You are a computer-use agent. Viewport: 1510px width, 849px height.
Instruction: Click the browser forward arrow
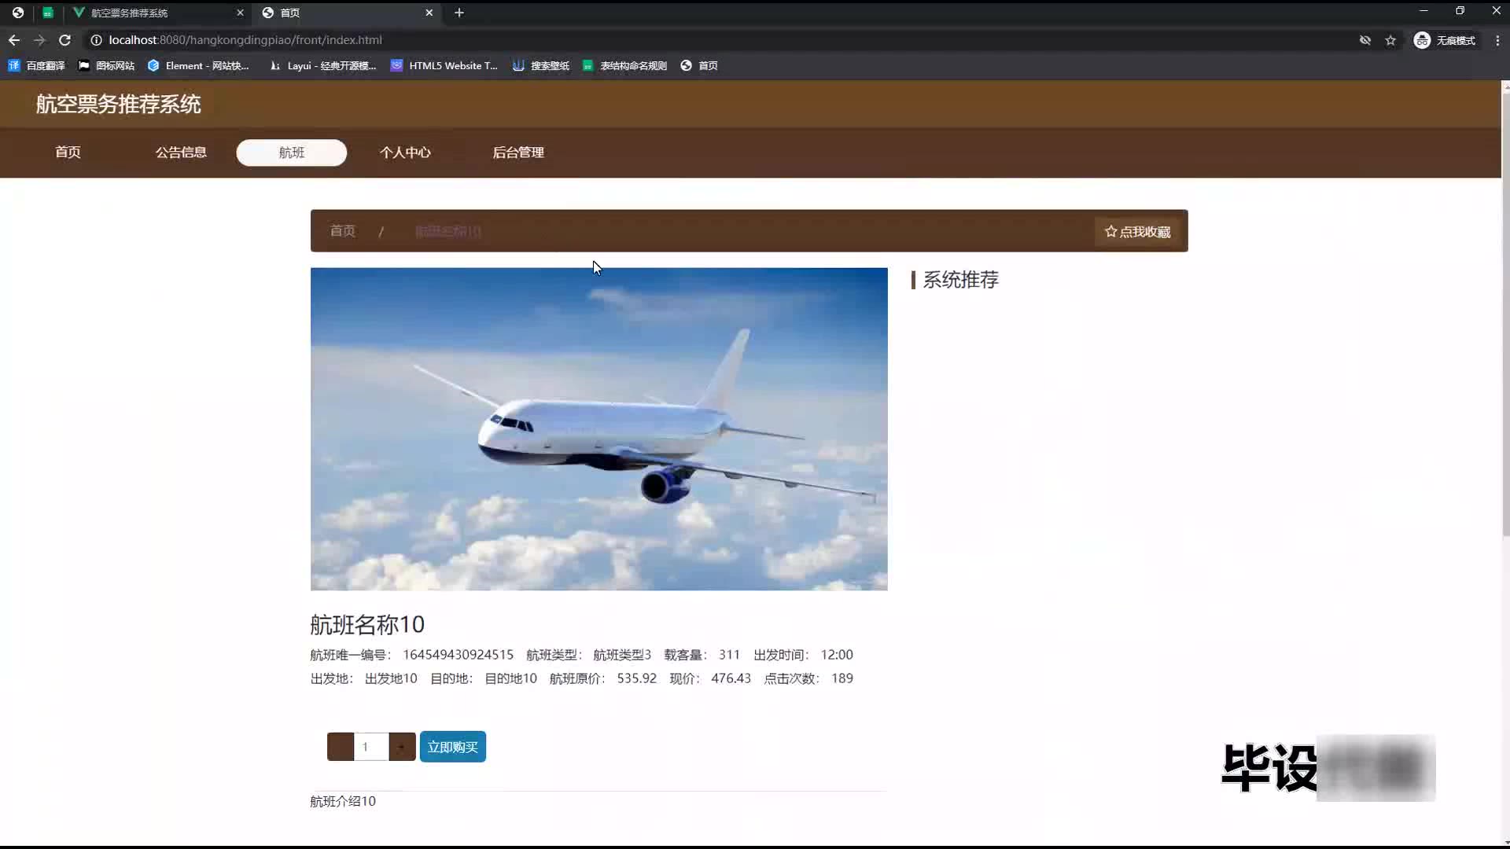point(39,40)
